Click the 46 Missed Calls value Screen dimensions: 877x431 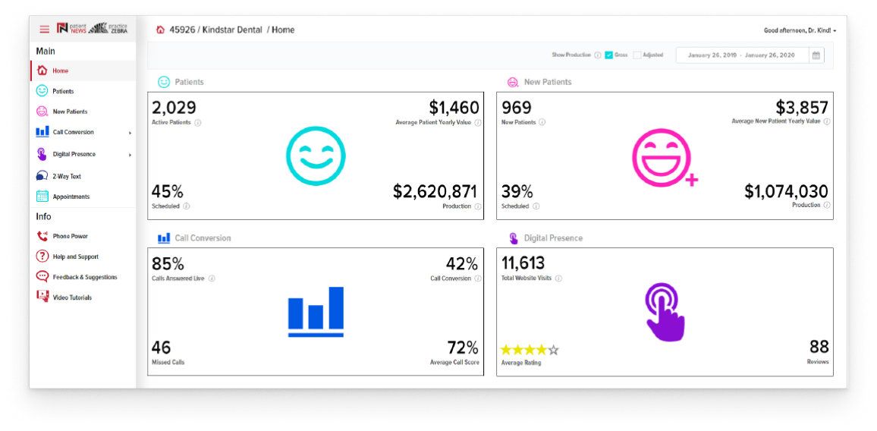pyautogui.click(x=161, y=348)
